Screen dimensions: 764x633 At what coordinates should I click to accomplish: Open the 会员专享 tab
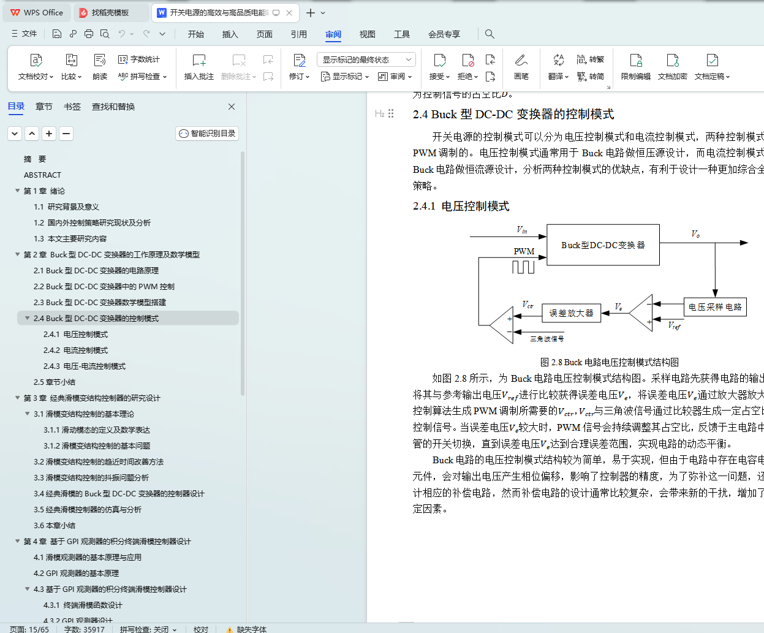pos(444,34)
